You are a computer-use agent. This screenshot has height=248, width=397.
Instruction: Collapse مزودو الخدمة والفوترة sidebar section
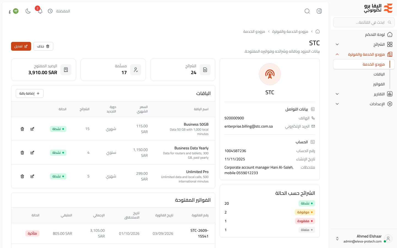coord(364,54)
